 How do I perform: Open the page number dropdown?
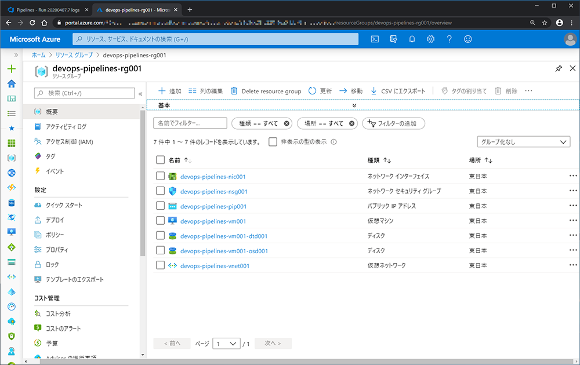click(226, 344)
